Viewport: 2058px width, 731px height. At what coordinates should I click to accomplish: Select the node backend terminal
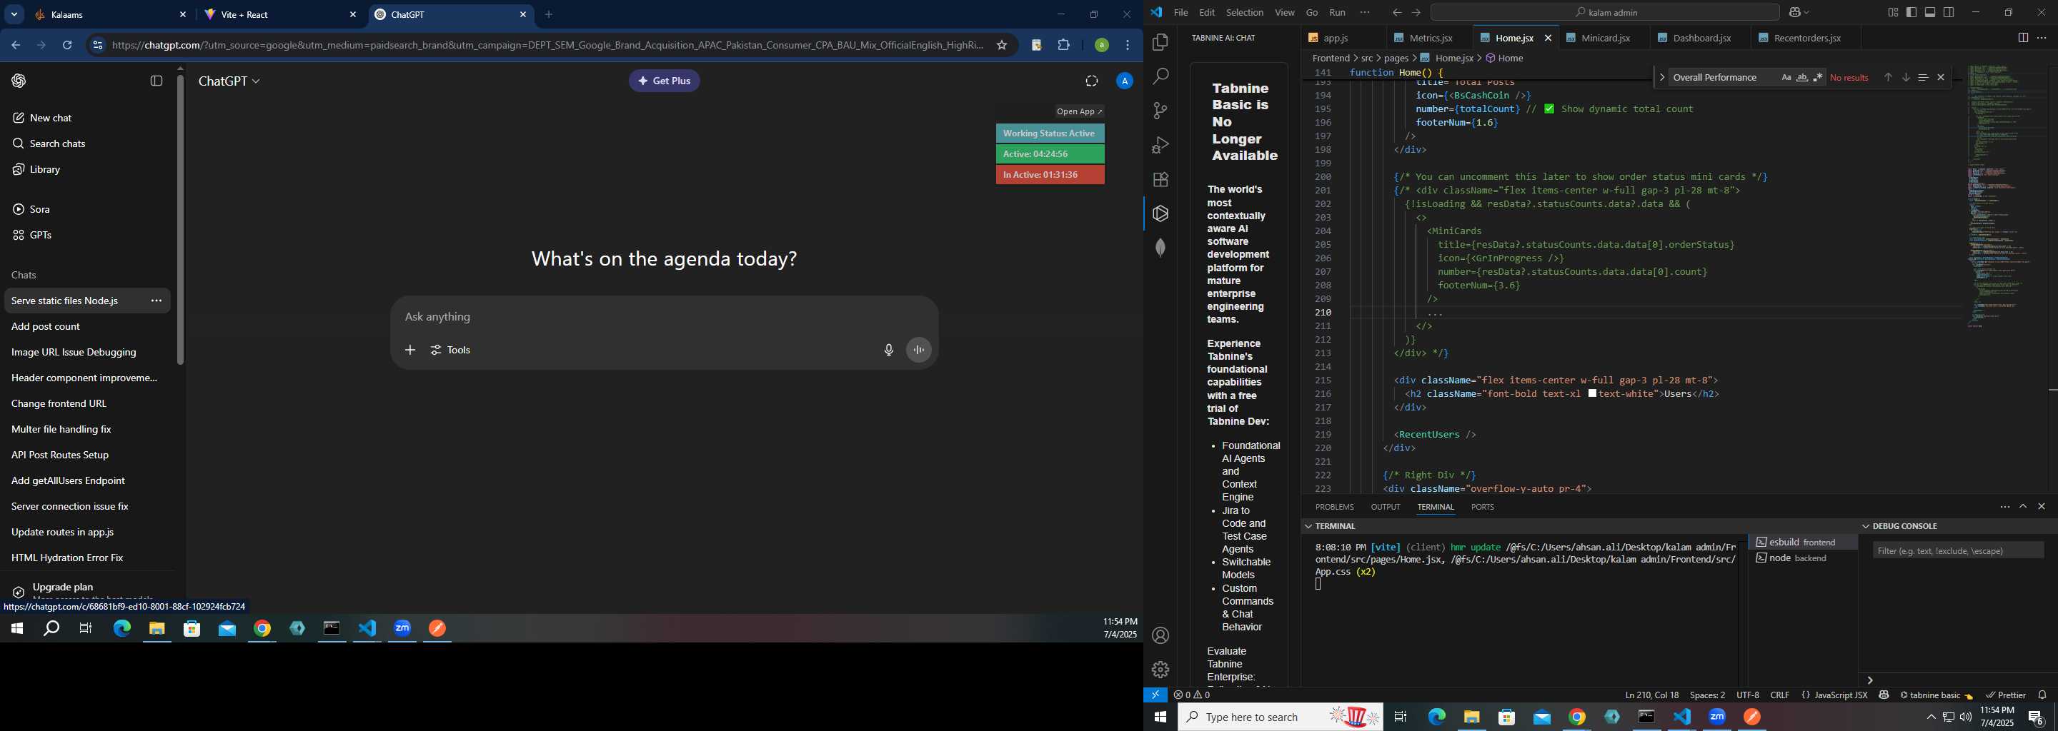(x=1802, y=559)
